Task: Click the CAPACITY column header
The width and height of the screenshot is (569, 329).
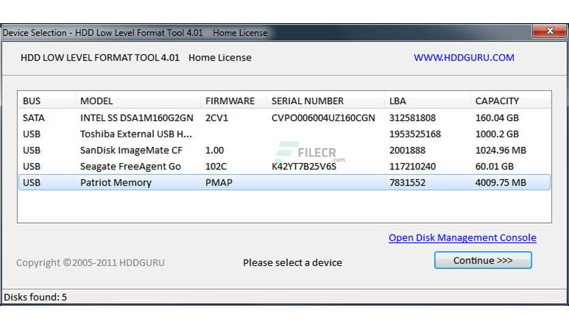Action: (x=510, y=101)
